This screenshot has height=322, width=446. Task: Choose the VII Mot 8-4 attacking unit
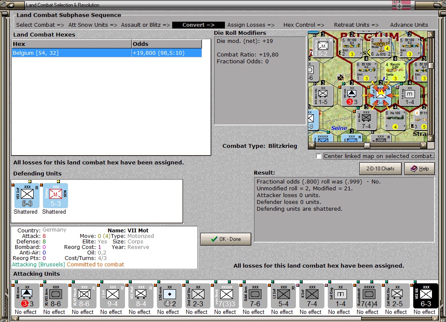click(141, 296)
